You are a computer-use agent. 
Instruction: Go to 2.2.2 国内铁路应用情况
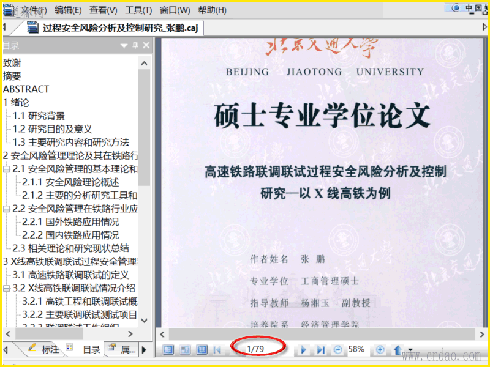[70, 235]
